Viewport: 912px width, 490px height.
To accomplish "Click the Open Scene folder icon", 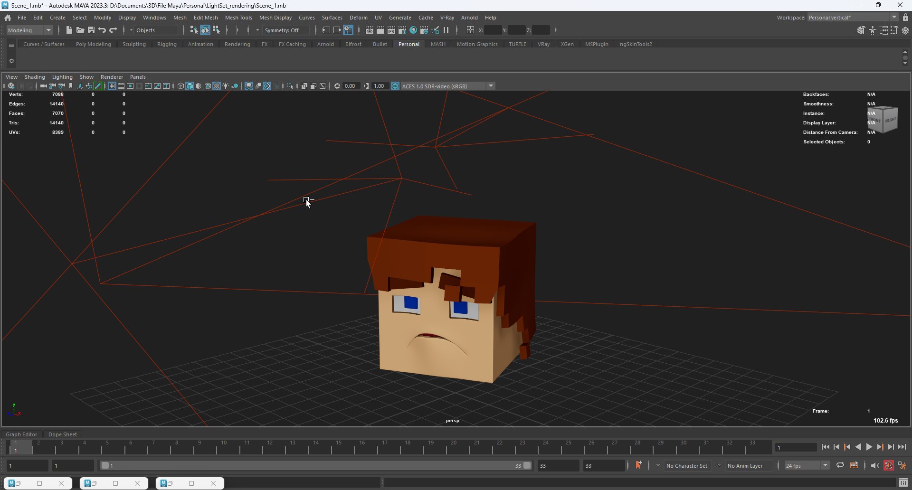I will pyautogui.click(x=80, y=30).
